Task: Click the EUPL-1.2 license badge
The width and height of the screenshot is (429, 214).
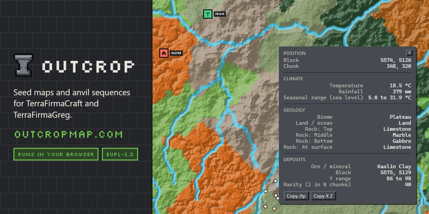Action: click(120, 154)
